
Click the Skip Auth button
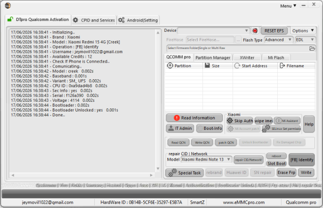[x=240, y=121]
